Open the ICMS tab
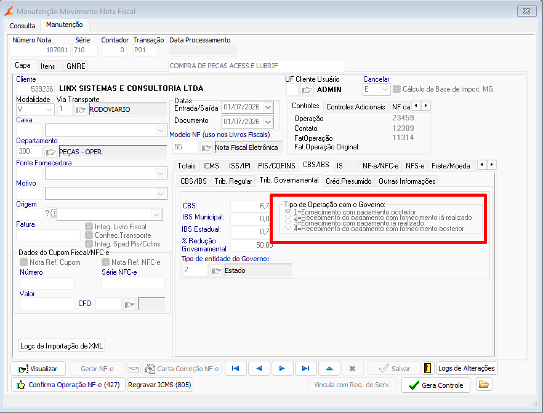Screen dimensions: 543x413 point(211,166)
